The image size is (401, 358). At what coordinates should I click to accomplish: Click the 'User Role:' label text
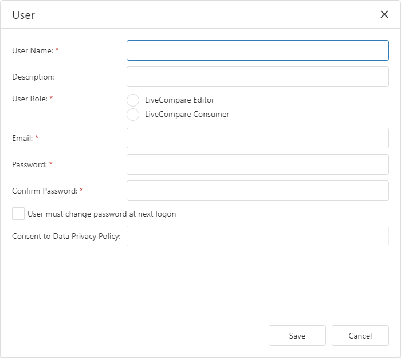(x=30, y=99)
